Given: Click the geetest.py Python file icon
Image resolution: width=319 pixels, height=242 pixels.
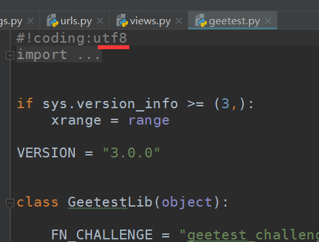Looking at the screenshot, I should point(201,20).
